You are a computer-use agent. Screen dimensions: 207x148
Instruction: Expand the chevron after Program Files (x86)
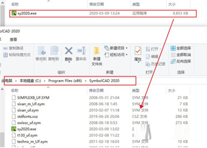click(x=85, y=81)
